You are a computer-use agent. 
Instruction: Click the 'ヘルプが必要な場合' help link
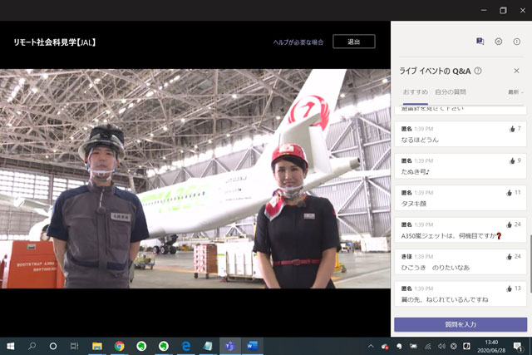click(298, 42)
